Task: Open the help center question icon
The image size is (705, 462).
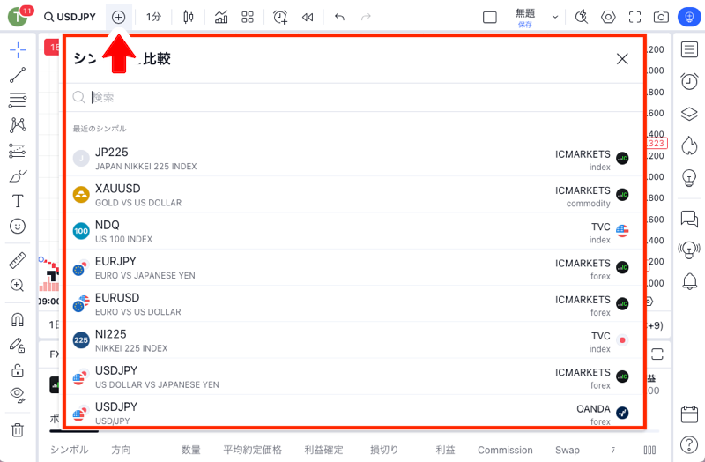Action: 689,444
